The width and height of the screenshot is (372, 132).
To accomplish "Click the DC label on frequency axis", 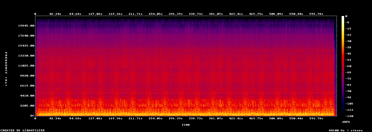I will tap(32, 116).
